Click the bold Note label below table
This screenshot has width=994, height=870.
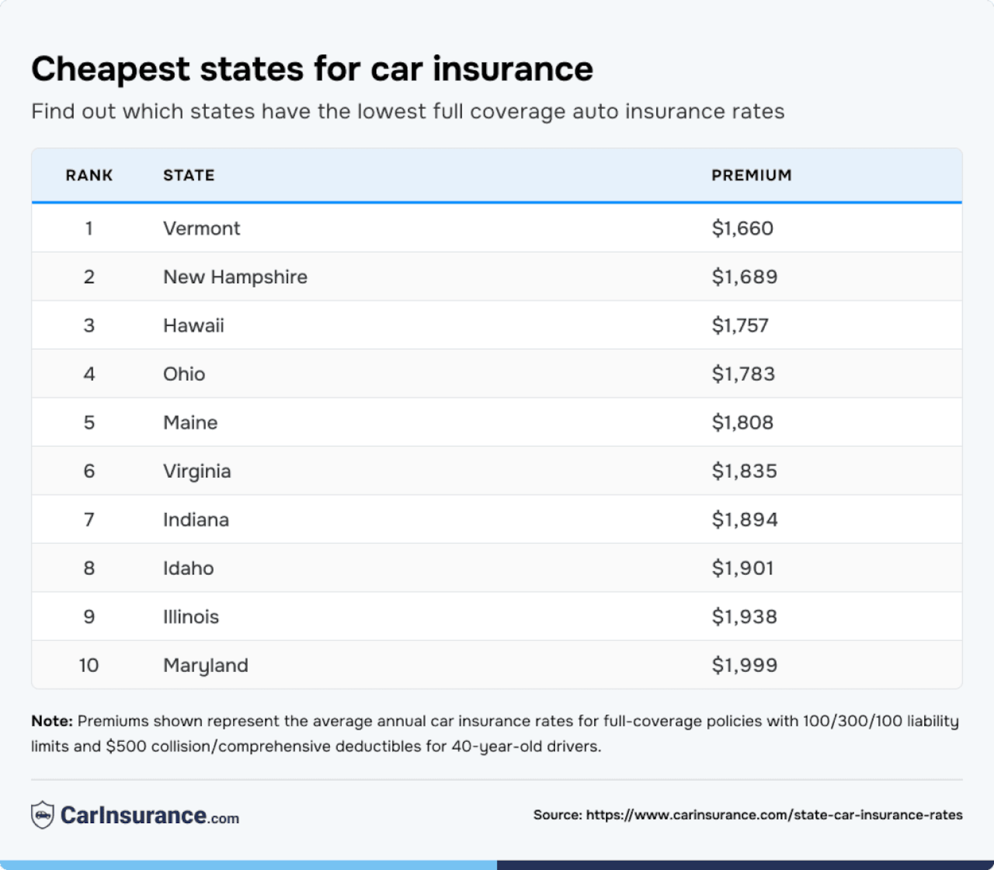[x=52, y=722]
